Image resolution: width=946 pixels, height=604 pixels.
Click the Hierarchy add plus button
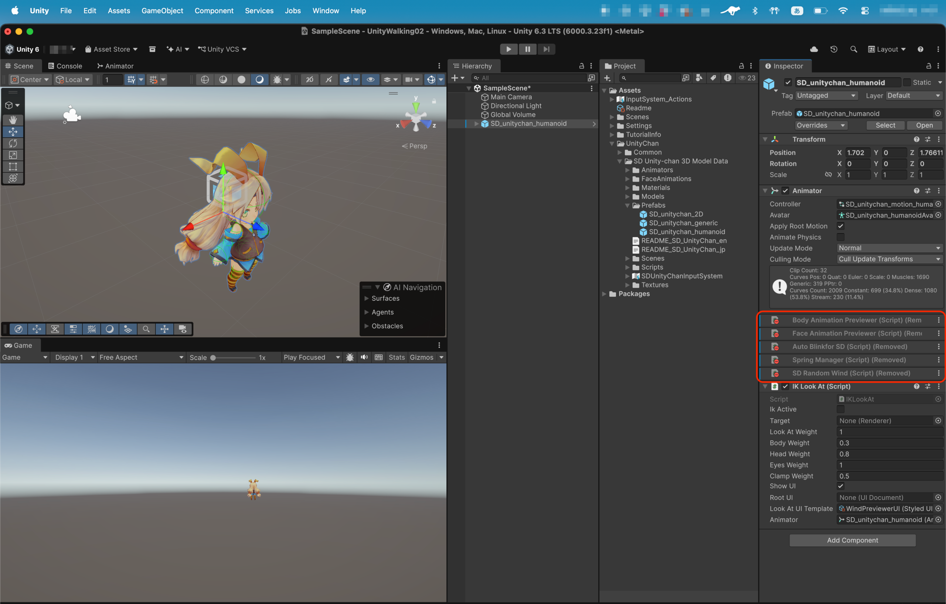pos(455,78)
